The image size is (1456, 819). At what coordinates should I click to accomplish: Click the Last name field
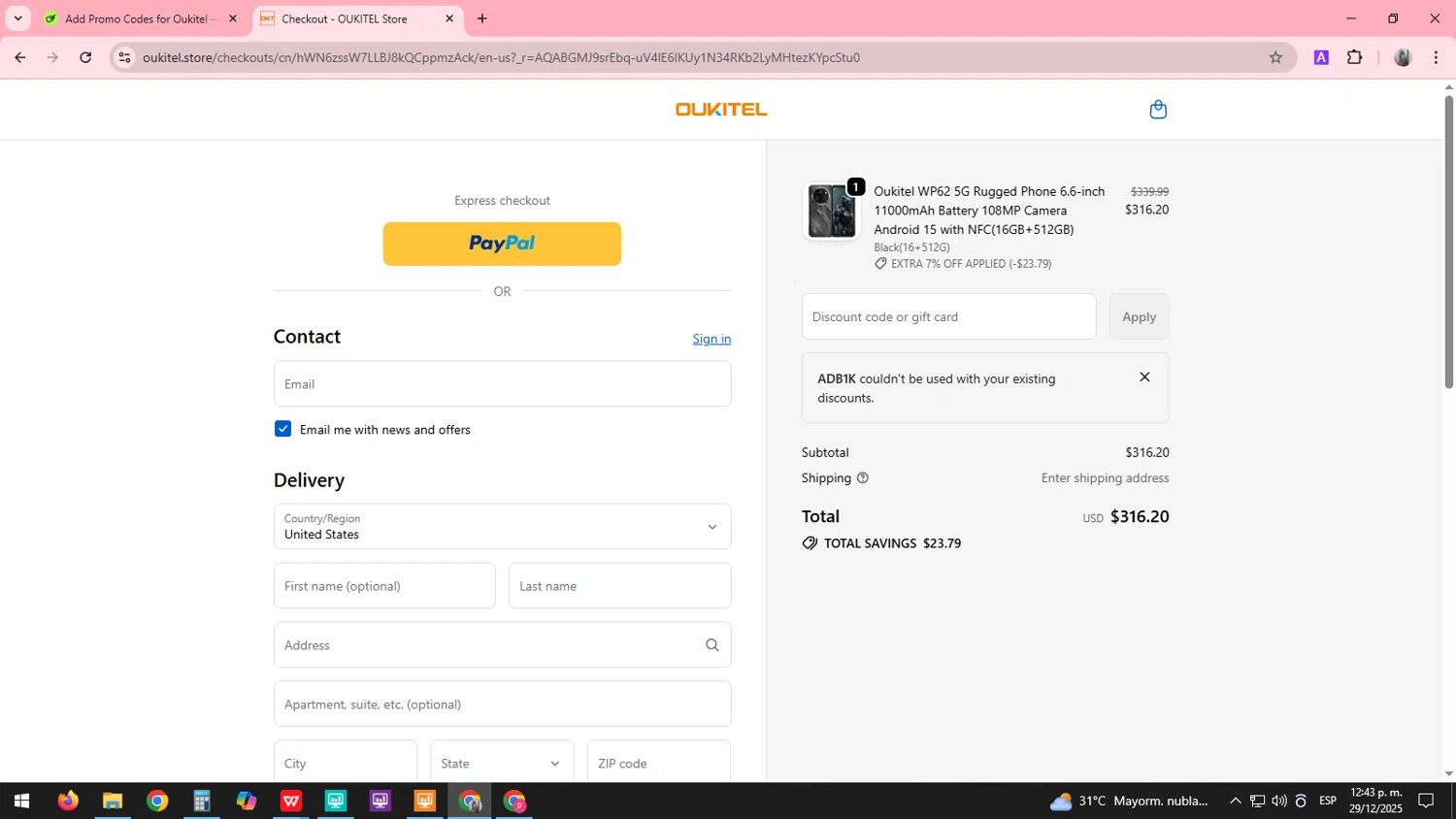(619, 586)
